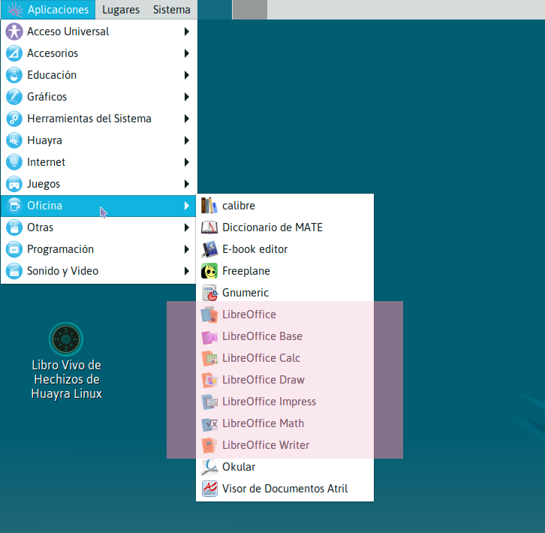Select the Otras category label
The image size is (545, 533).
(x=40, y=227)
